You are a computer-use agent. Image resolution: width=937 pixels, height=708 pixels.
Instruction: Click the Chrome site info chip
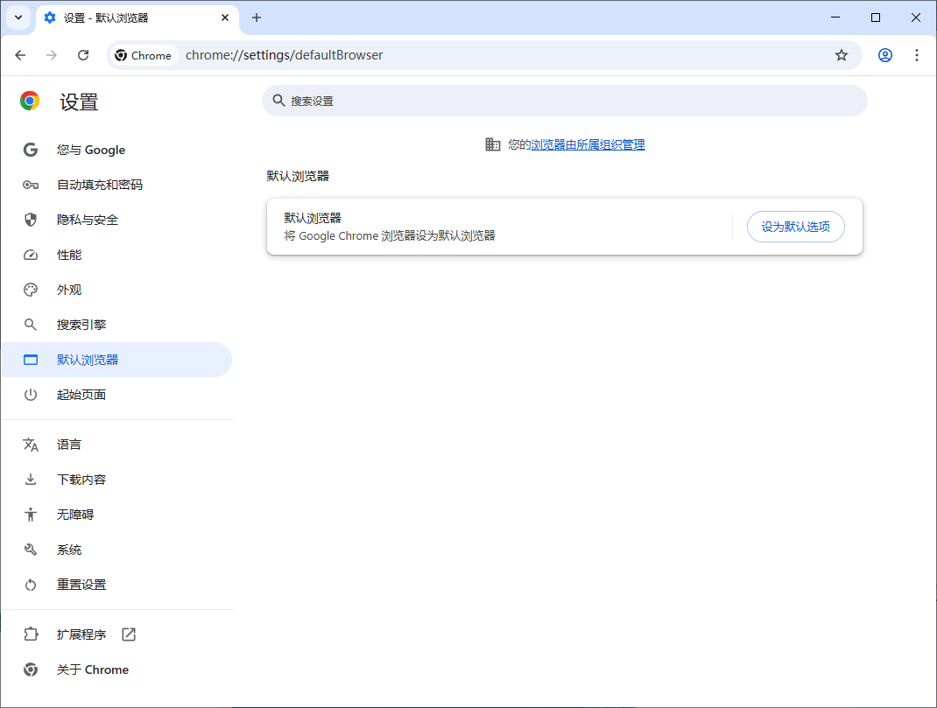(144, 55)
